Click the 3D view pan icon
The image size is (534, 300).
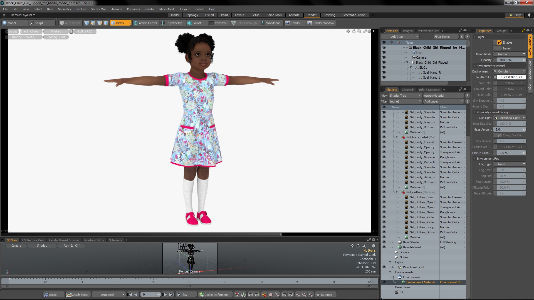(352, 246)
